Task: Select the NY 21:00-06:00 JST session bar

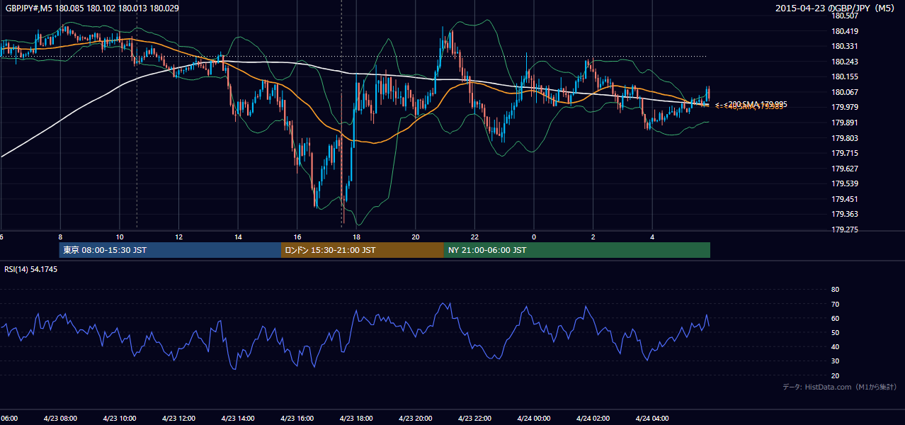Action: click(577, 250)
